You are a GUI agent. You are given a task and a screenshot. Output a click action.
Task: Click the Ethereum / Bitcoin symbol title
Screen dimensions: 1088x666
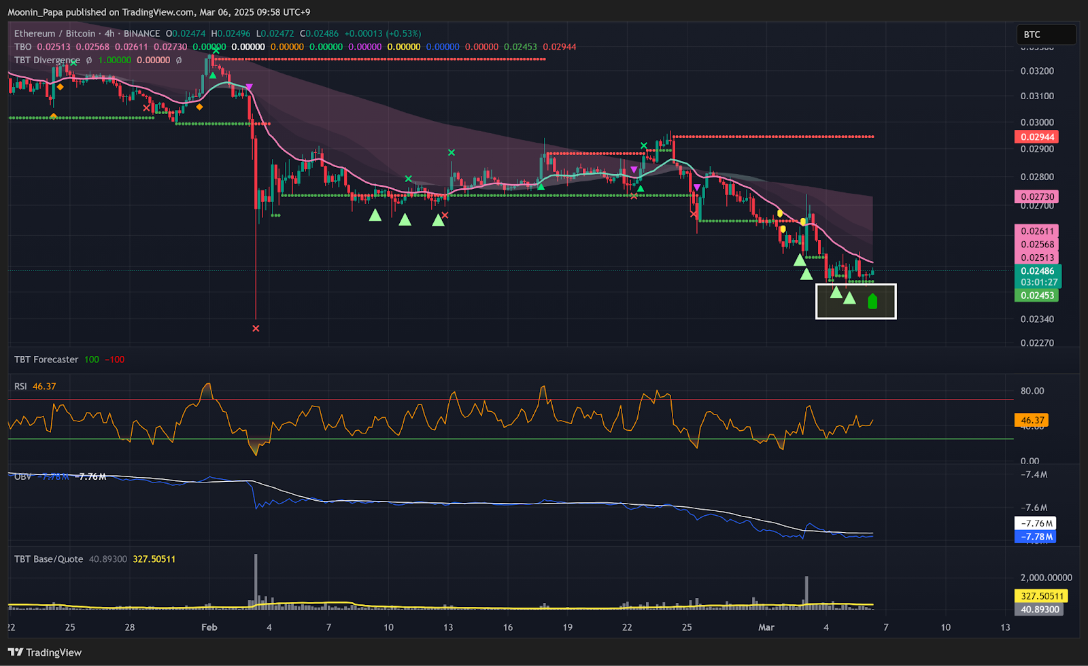tap(54, 33)
